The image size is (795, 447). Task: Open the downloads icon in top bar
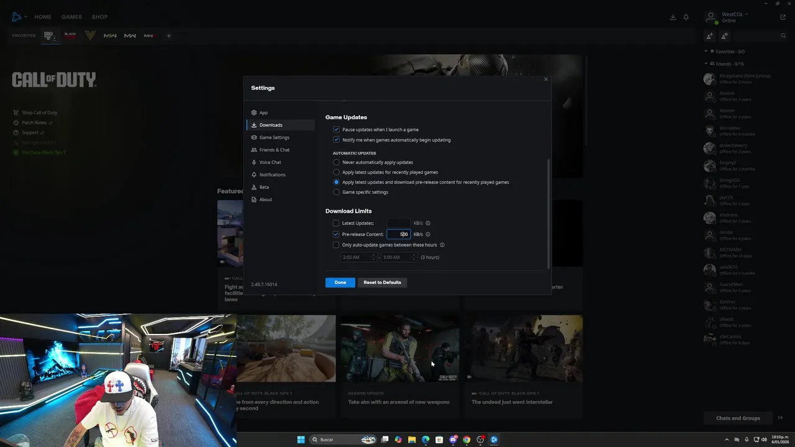(673, 17)
